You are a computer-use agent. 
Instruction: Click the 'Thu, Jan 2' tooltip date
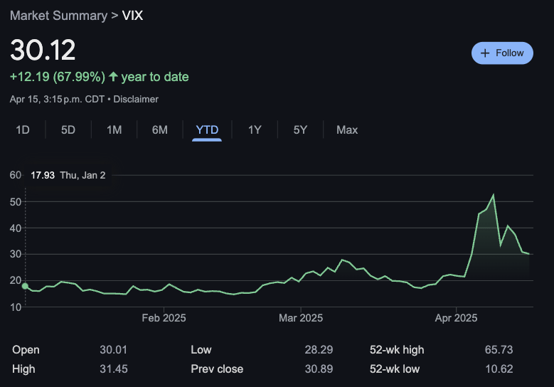click(82, 175)
